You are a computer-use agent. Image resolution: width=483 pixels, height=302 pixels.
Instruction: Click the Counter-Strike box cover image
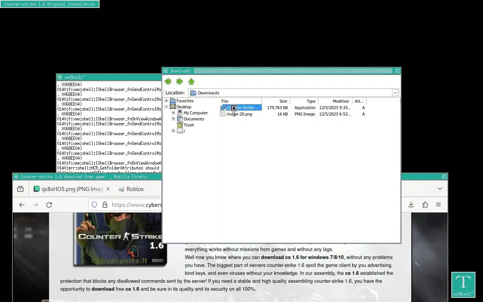coord(120,239)
